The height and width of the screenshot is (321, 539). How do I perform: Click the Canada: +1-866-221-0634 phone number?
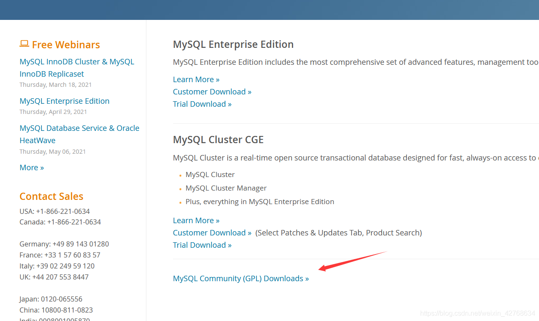click(60, 222)
